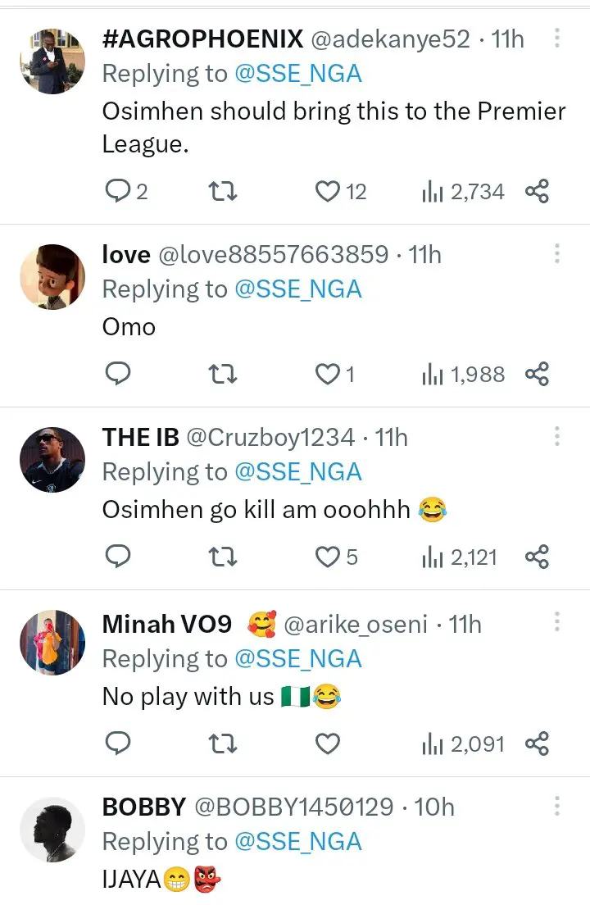Screen dimensions: 590x905
Task: View analytics showing 2,091 views
Action: pyautogui.click(x=463, y=744)
